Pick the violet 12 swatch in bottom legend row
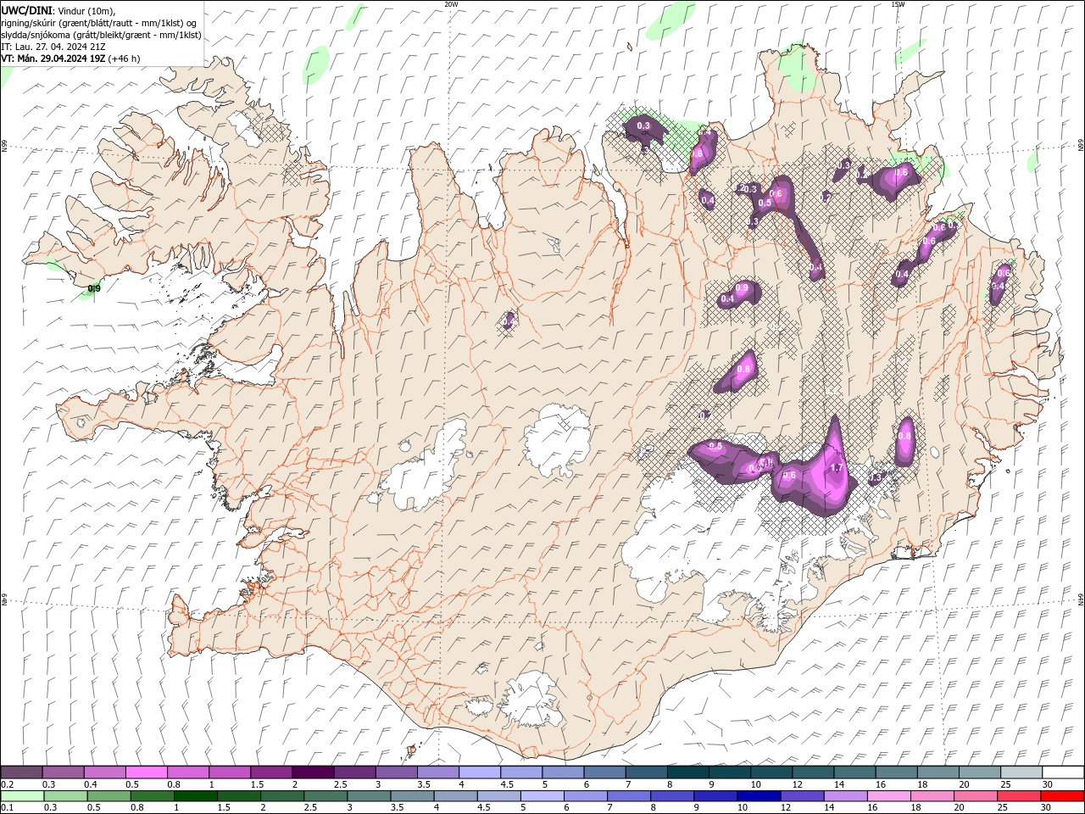This screenshot has height=814, width=1085. [x=802, y=796]
